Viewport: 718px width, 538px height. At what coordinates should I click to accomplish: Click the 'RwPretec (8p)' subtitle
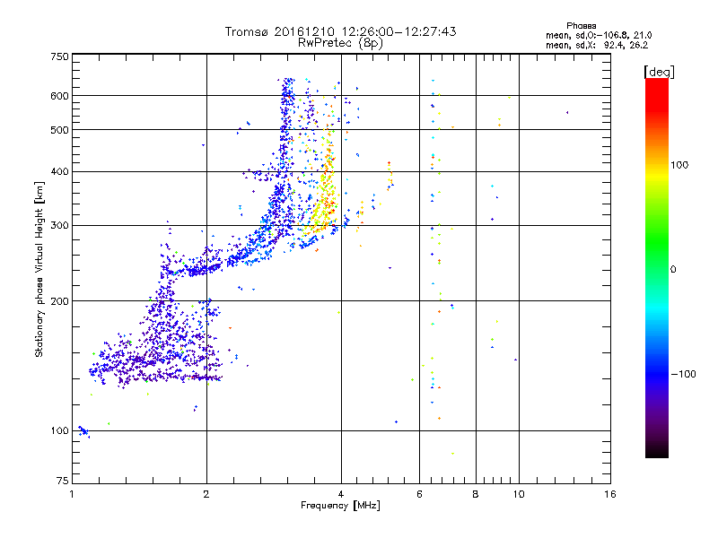[x=340, y=43]
